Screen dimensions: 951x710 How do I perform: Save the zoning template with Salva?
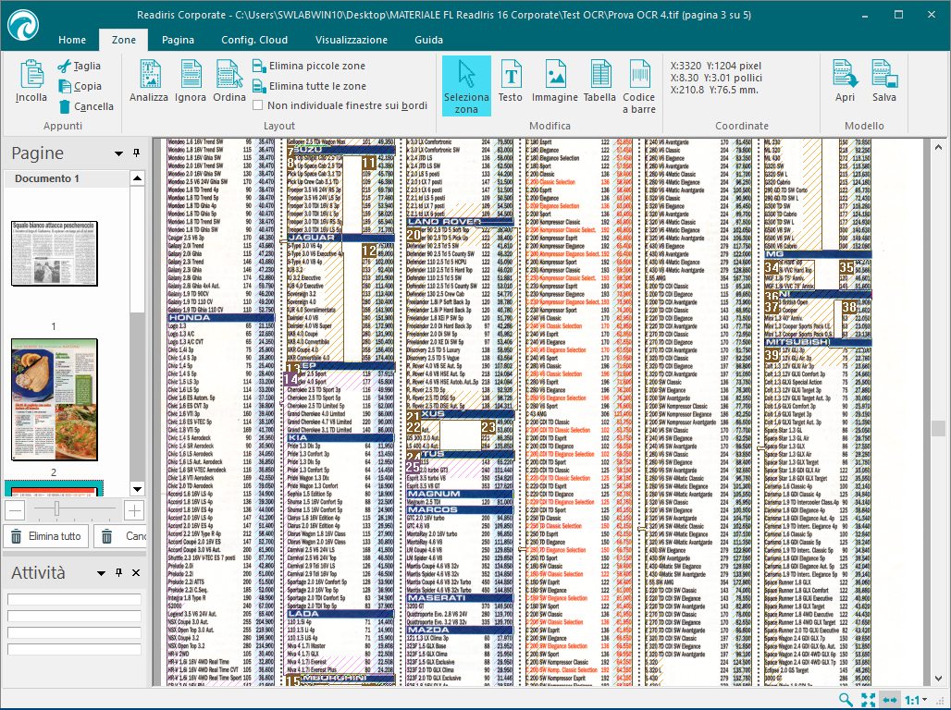883,81
